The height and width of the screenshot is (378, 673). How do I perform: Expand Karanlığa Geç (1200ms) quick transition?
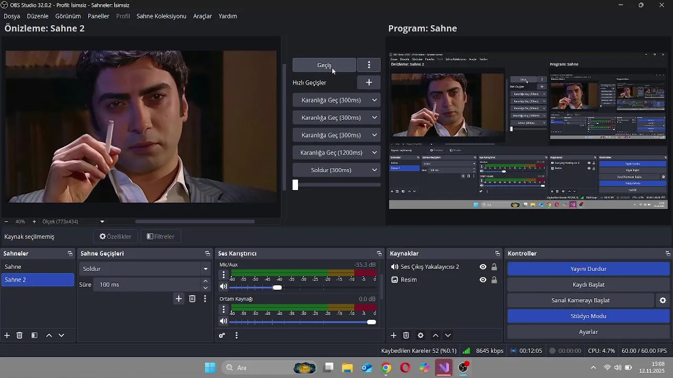(x=374, y=153)
